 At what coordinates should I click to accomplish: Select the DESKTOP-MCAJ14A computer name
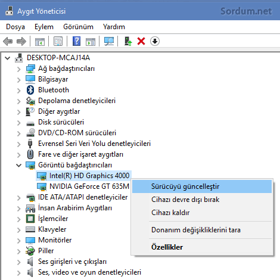tap(58, 58)
